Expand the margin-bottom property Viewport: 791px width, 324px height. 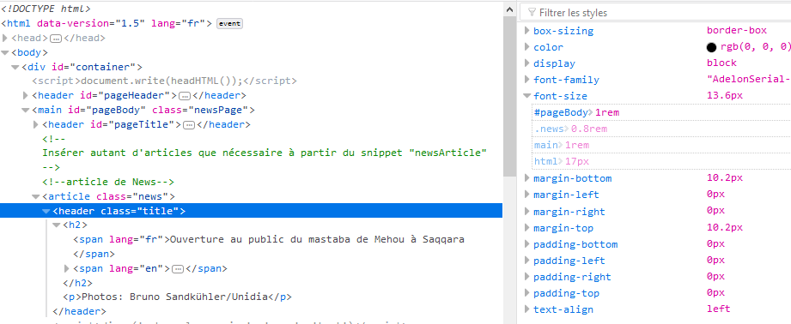pos(527,178)
